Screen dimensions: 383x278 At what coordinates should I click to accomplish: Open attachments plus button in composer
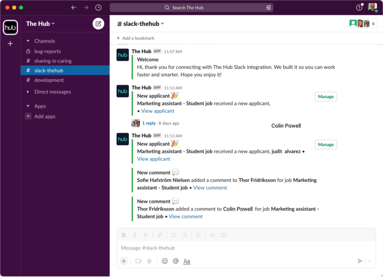(124, 261)
